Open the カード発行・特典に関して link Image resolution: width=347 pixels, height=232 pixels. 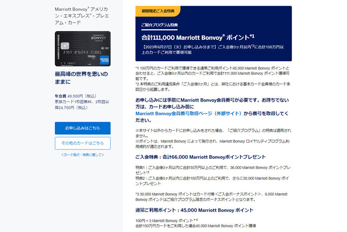pyautogui.click(x=83, y=155)
